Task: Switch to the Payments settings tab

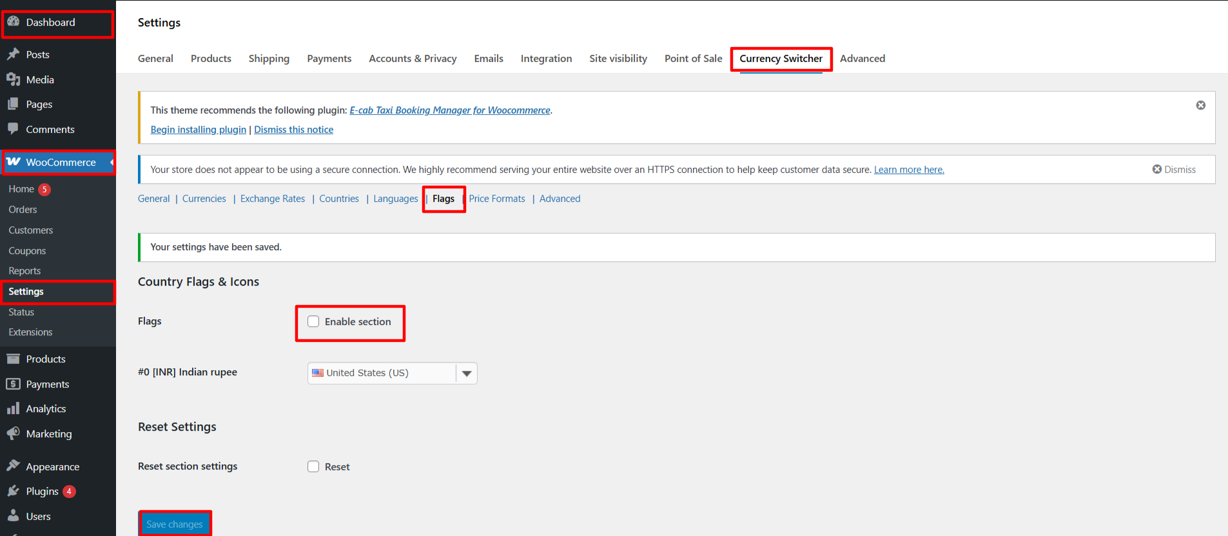Action: pyautogui.click(x=329, y=59)
